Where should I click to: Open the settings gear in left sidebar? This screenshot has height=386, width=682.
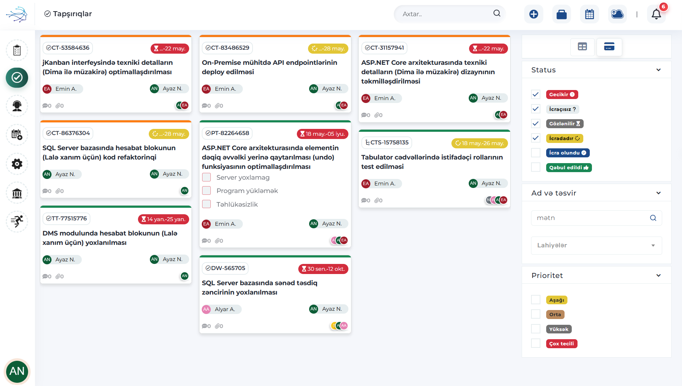click(x=17, y=164)
